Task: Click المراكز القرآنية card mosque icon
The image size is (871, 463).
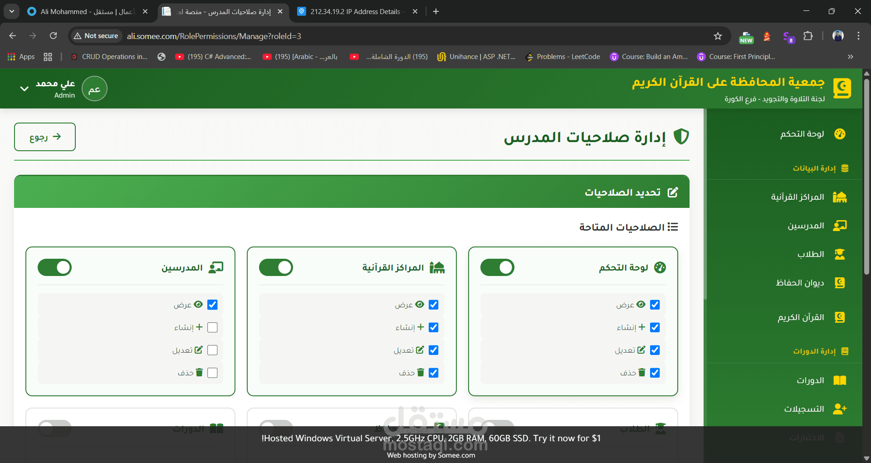Action: 437,267
